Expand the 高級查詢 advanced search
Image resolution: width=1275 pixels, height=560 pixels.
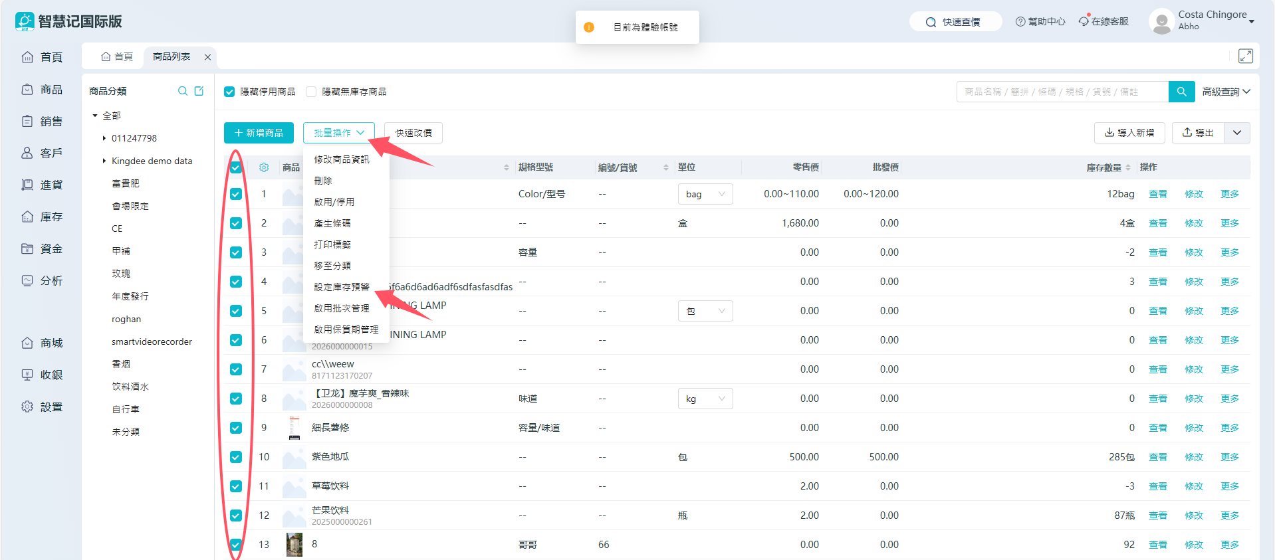1226,92
